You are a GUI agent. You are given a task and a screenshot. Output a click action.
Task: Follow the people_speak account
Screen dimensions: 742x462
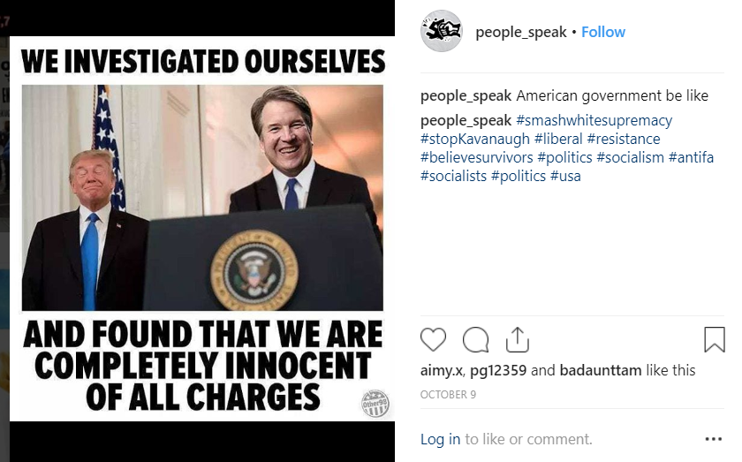point(602,32)
